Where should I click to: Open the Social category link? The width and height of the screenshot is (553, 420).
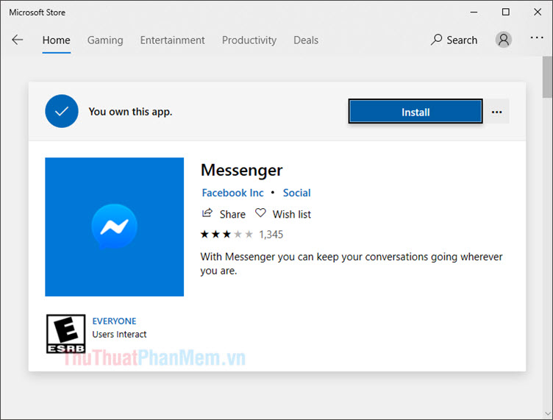296,193
